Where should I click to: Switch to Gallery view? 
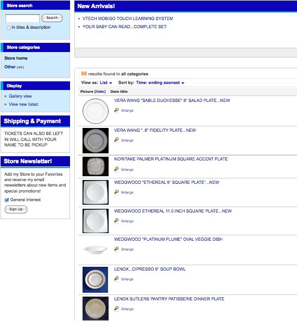click(20, 96)
